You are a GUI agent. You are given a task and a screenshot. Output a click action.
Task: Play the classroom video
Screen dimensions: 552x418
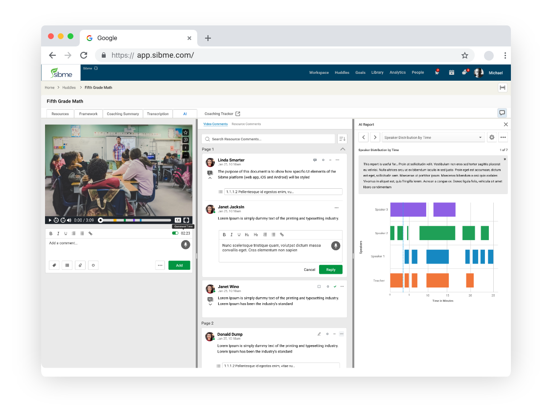click(x=50, y=220)
